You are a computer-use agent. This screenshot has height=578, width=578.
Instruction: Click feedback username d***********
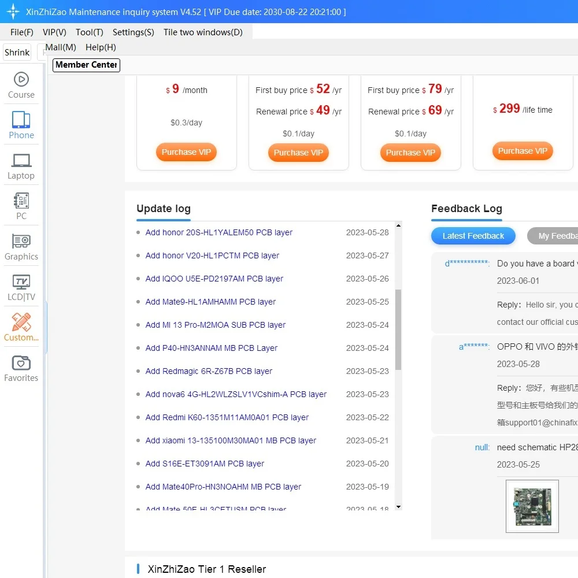[467, 264]
